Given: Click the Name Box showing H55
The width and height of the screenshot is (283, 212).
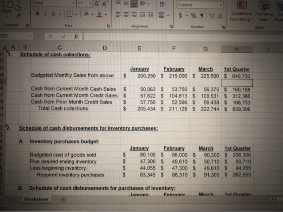Looking at the screenshot, I should tap(16, 36).
